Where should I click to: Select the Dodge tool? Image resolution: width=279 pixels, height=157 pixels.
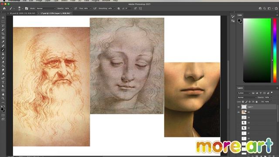tap(3, 74)
